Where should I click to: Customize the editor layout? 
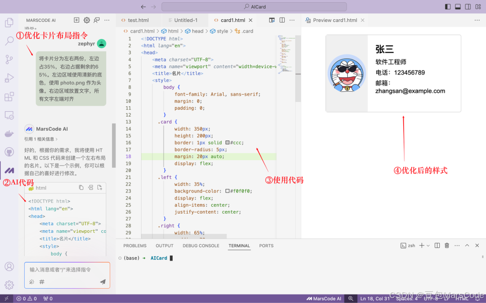click(x=478, y=7)
